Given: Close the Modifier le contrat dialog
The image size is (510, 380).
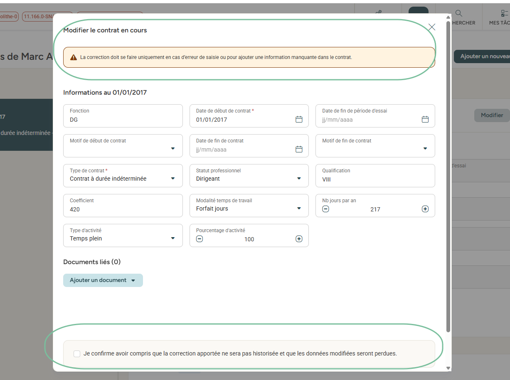Looking at the screenshot, I should pos(432,27).
